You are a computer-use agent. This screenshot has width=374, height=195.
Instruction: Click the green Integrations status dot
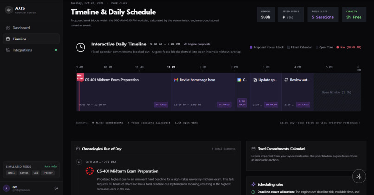(56, 50)
